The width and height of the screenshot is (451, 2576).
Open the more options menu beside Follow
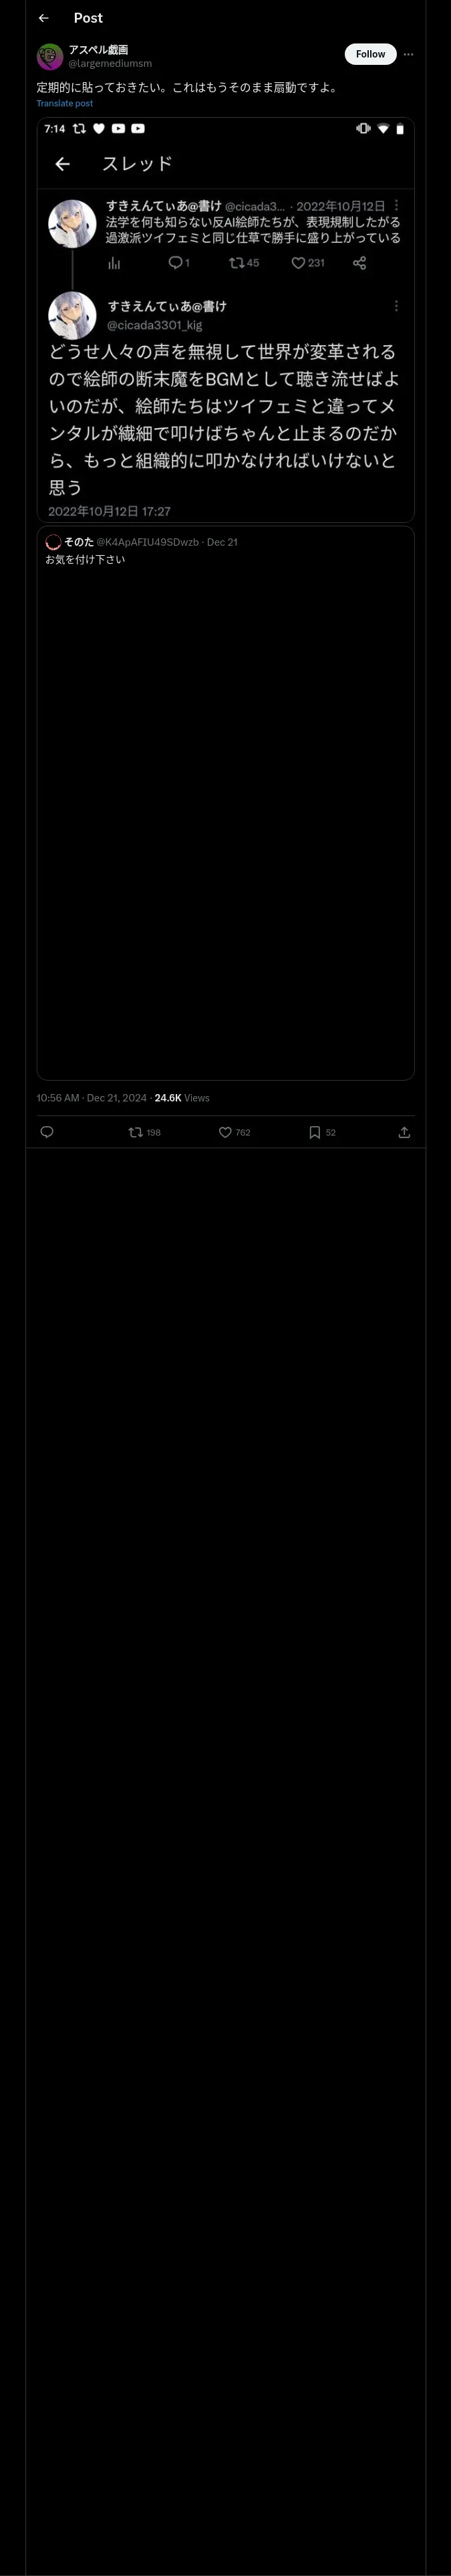[408, 54]
